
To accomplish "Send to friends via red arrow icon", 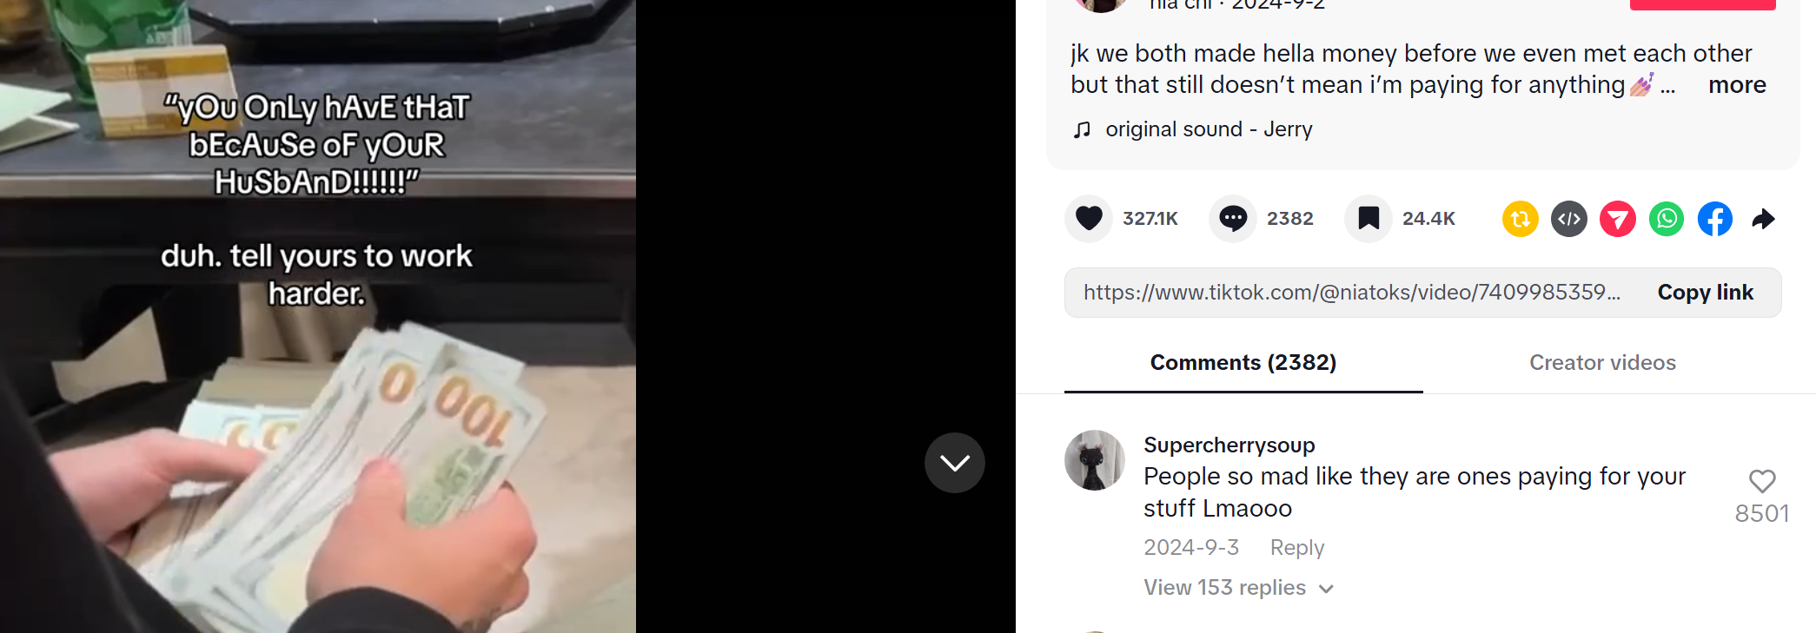I will pyautogui.click(x=1618, y=219).
